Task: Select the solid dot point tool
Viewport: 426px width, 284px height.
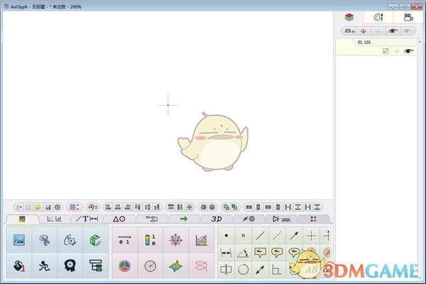Action: point(226,236)
